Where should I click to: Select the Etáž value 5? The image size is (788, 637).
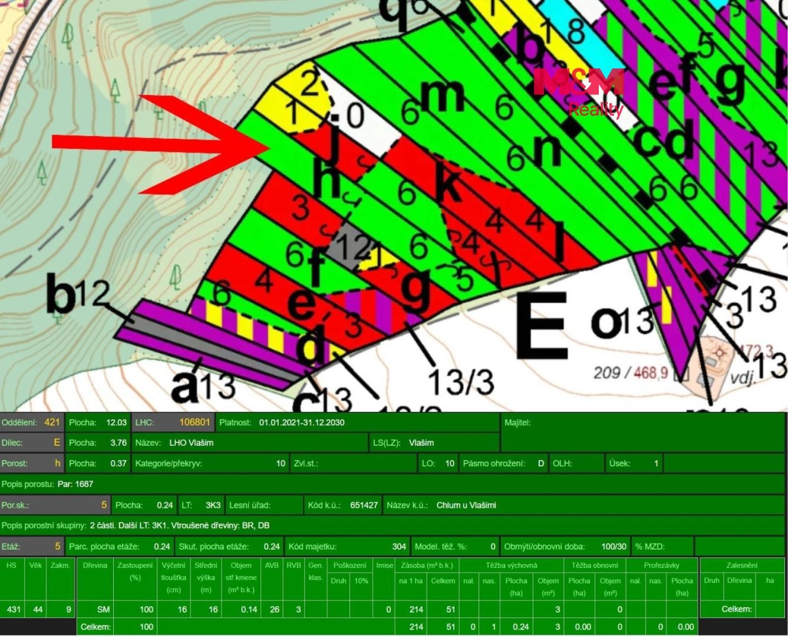pos(57,546)
